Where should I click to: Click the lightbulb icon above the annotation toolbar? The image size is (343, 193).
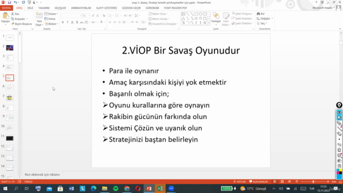(339, 105)
